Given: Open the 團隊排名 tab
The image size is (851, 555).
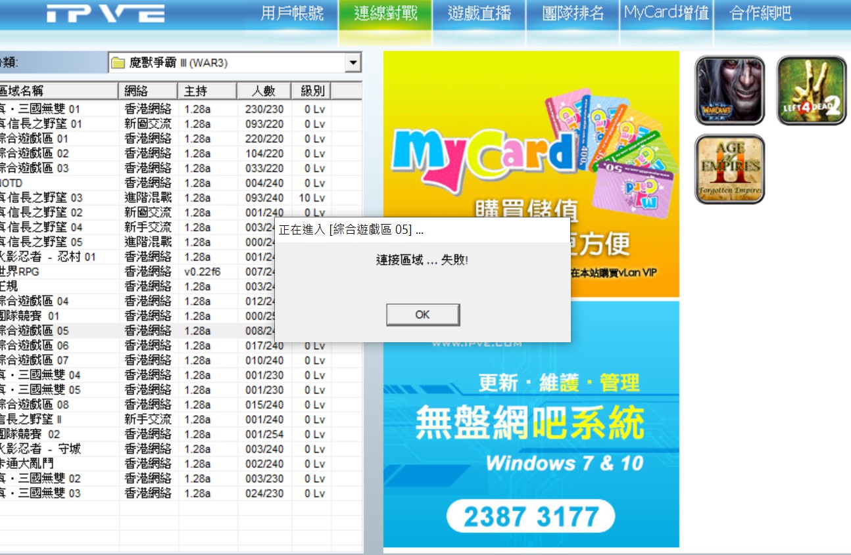Looking at the screenshot, I should (573, 13).
